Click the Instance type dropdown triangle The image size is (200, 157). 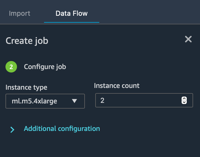coord(74,101)
